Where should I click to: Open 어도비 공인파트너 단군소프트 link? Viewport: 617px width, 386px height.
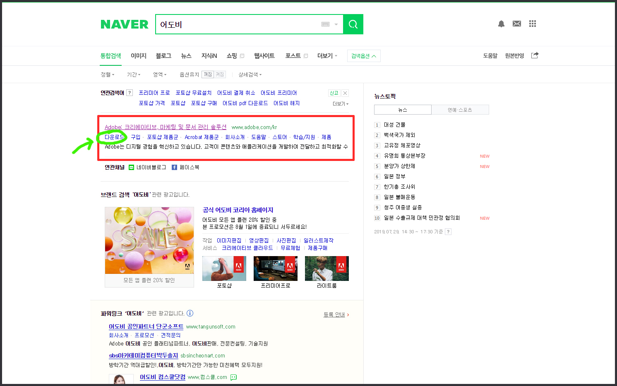tap(146, 326)
